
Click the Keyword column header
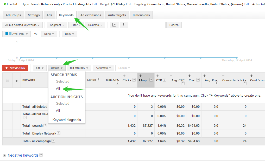tap(29, 80)
